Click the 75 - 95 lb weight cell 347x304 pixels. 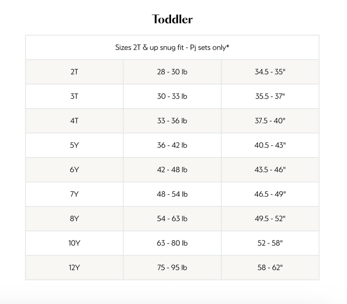coord(172,268)
